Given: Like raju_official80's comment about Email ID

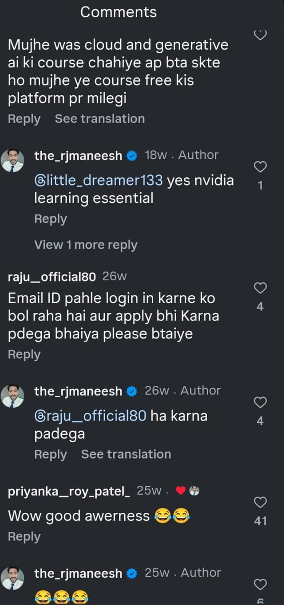Looking at the screenshot, I should [x=260, y=288].
